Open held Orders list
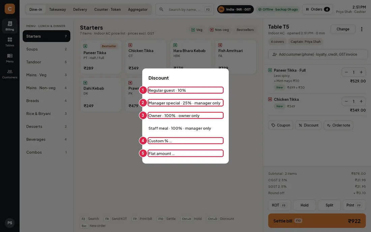The height and width of the screenshot is (232, 371). (317, 9)
